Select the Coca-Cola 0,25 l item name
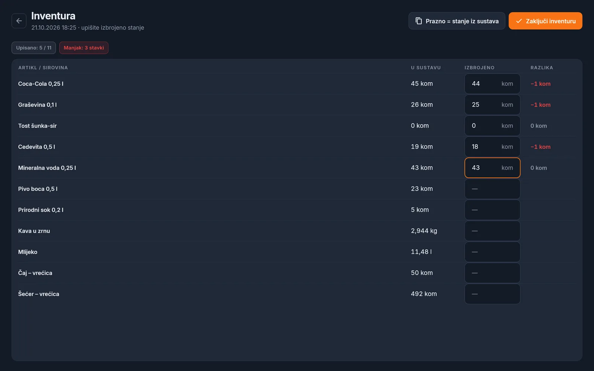 tap(41, 84)
